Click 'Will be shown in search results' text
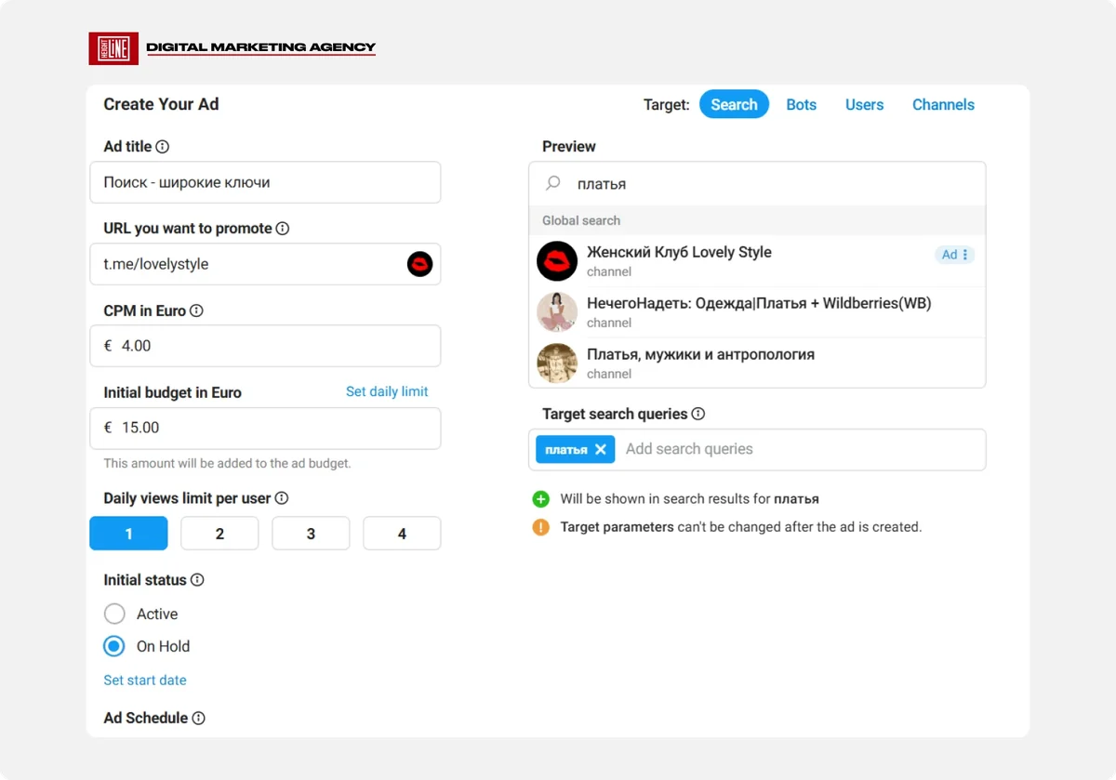This screenshot has width=1116, height=780. [689, 499]
